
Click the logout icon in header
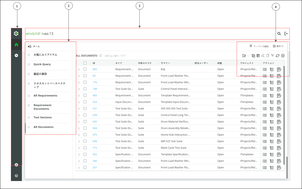[x=286, y=34]
